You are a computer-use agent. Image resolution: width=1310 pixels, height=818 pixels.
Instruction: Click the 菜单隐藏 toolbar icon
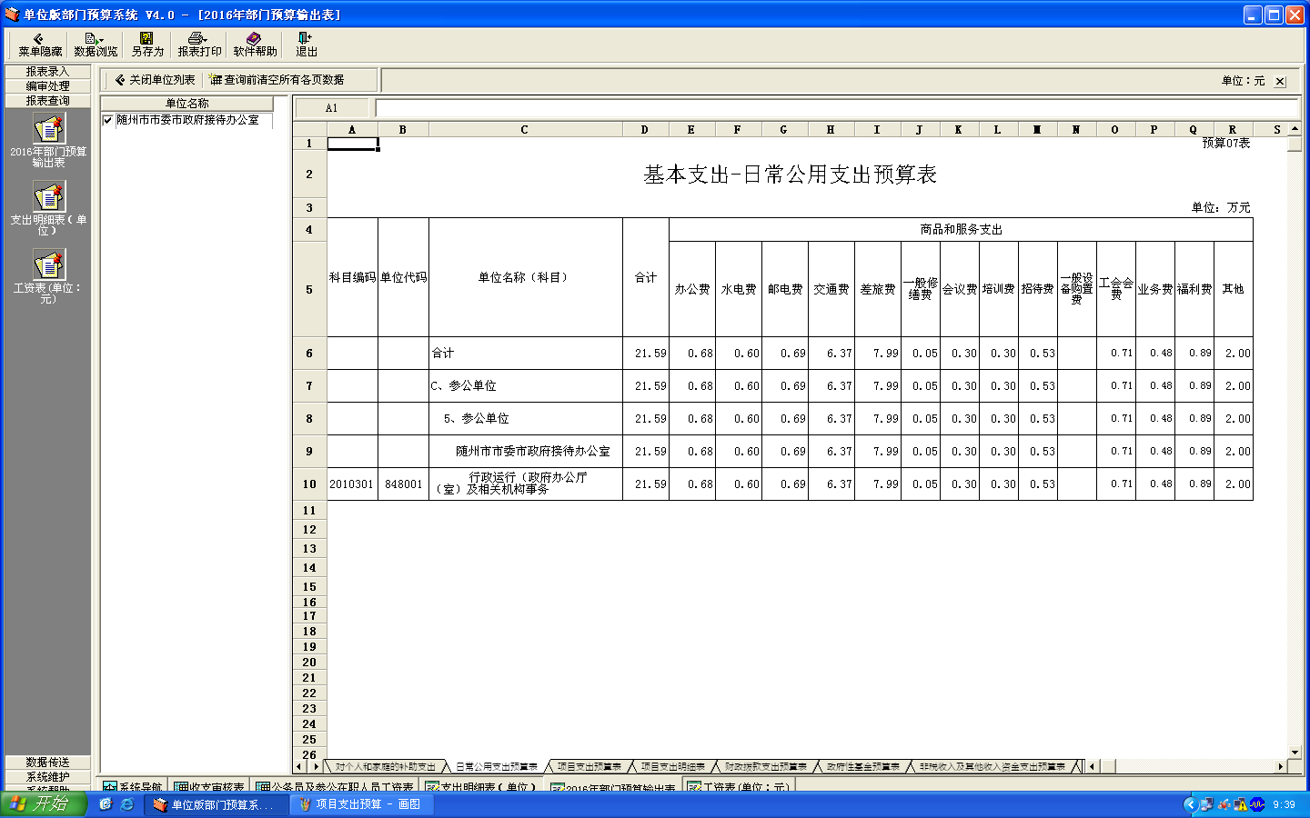[40, 45]
